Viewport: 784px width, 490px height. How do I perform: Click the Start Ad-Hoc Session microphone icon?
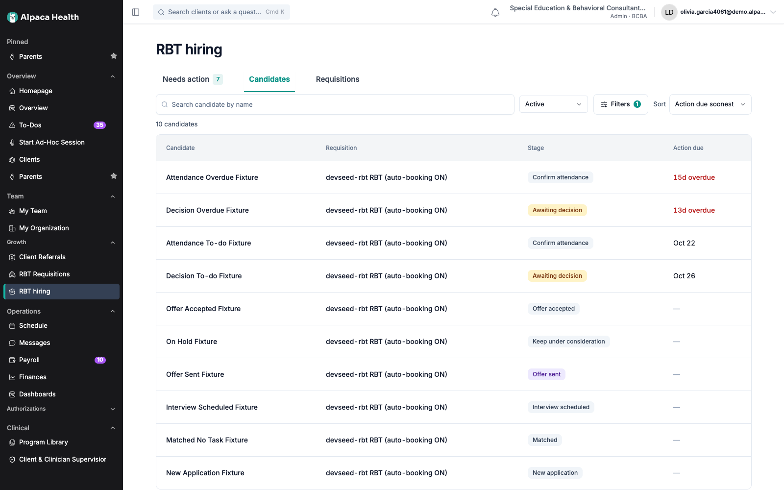tap(12, 143)
